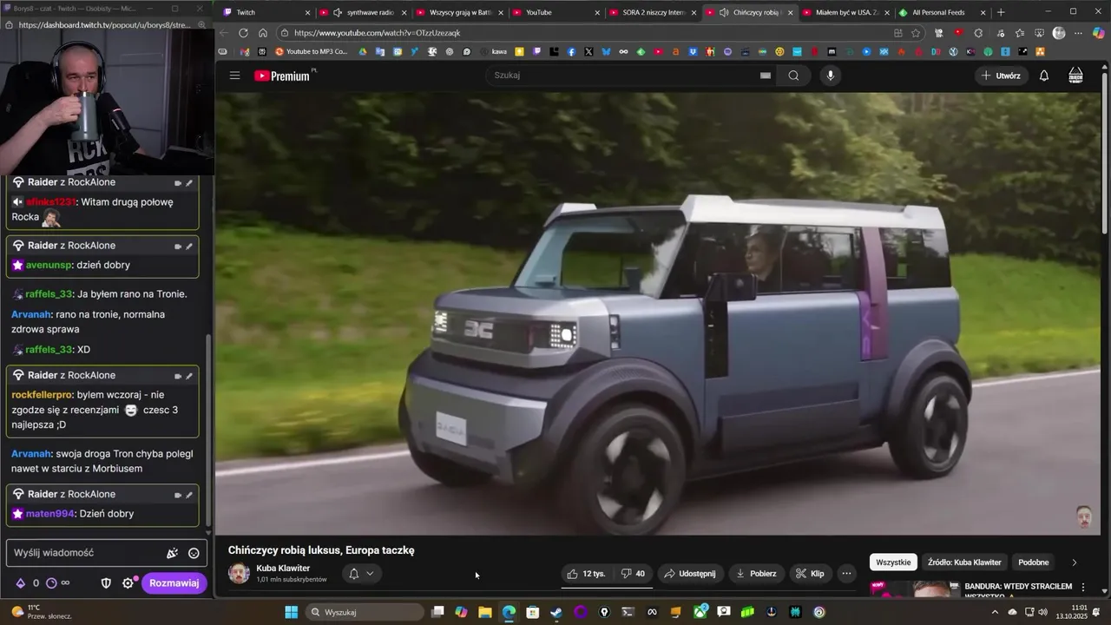Open the BANDURA: WTEDY STRACIŁEM recommended video thumbnail
The width and height of the screenshot is (1111, 625).
tap(913, 590)
